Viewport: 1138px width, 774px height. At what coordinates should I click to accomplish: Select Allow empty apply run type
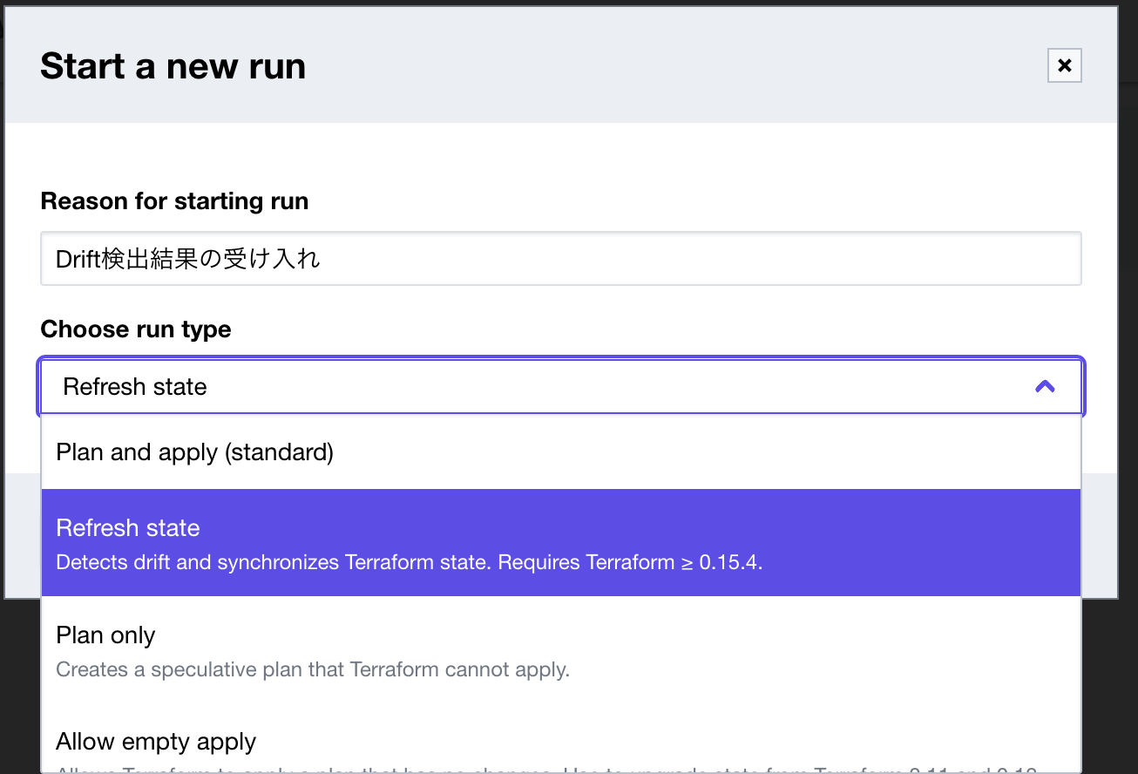[x=156, y=741]
